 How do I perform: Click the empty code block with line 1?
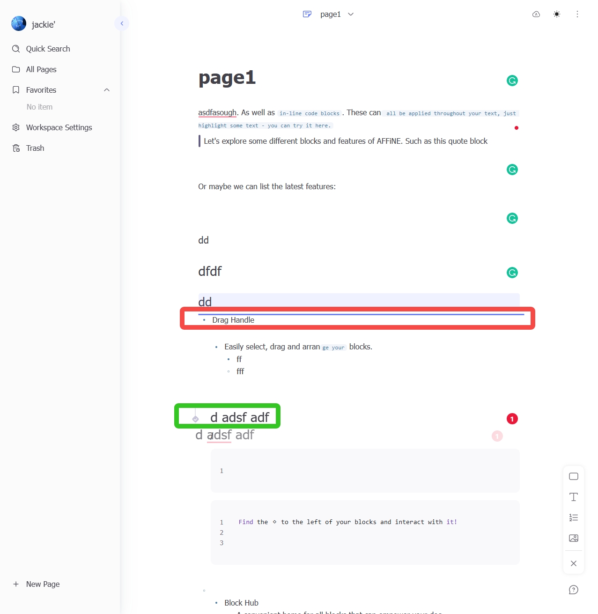click(365, 471)
